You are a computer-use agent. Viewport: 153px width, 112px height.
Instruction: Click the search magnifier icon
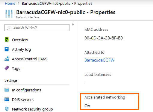tap(8, 28)
